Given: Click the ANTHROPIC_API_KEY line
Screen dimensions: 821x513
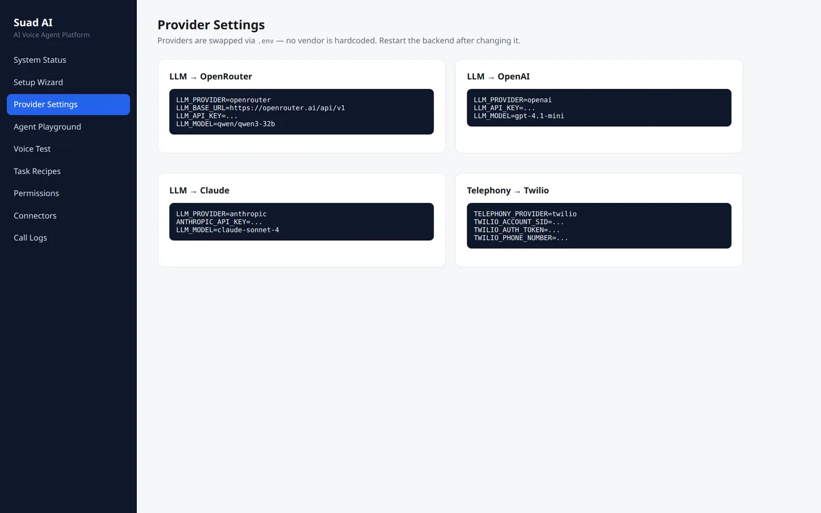Looking at the screenshot, I should (220, 222).
